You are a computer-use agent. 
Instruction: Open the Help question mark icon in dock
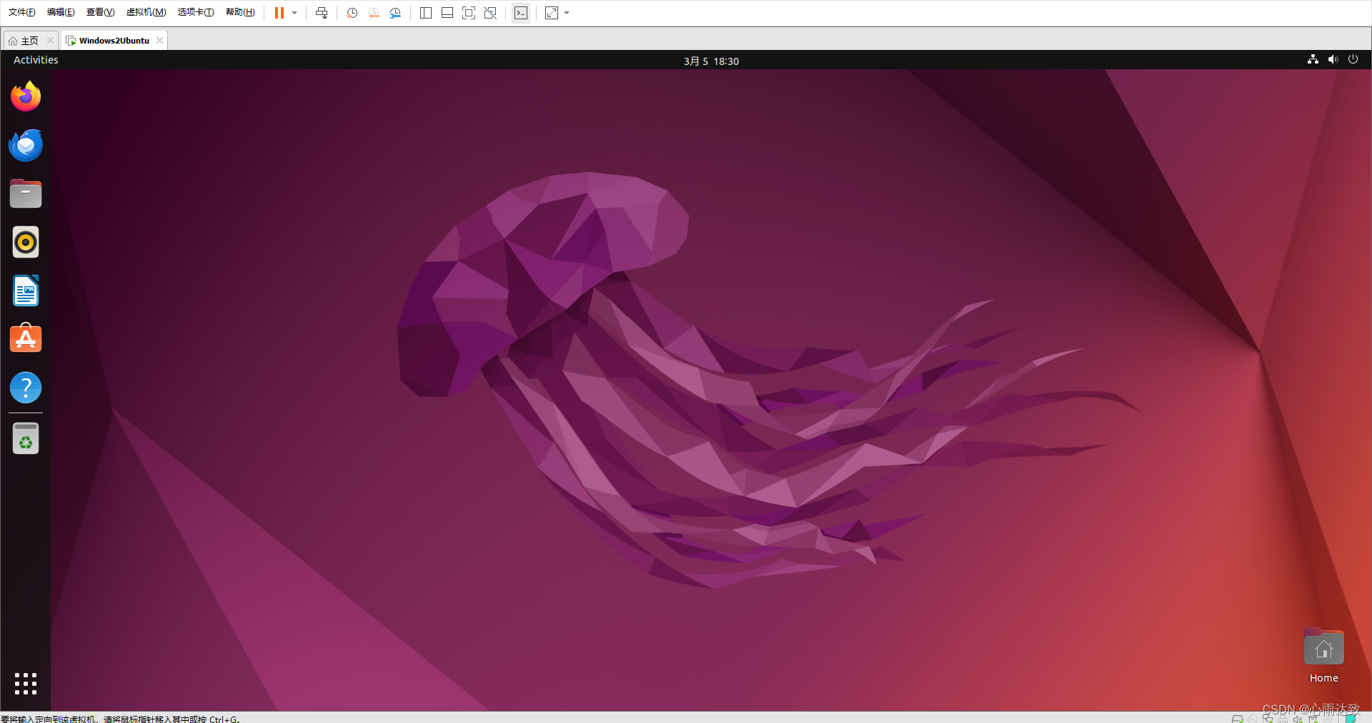coord(26,388)
